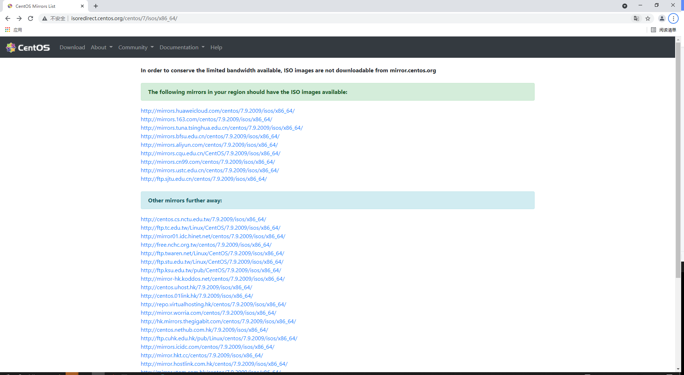Screen dimensions: 684x375
Task: Reload the CentOS mirrors page
Action: (x=31, y=18)
